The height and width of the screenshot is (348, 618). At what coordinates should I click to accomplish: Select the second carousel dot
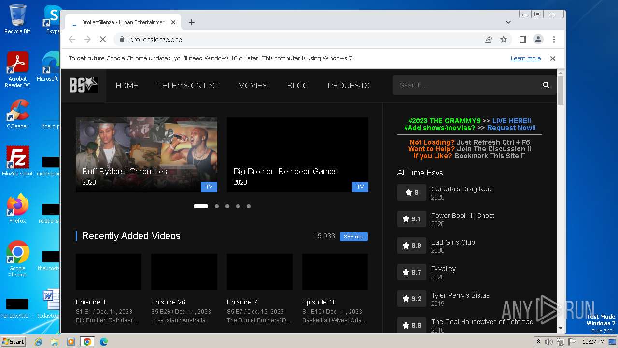pos(217,206)
